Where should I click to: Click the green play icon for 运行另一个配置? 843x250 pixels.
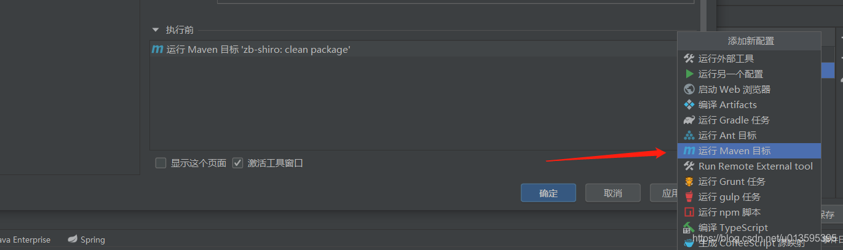(689, 74)
